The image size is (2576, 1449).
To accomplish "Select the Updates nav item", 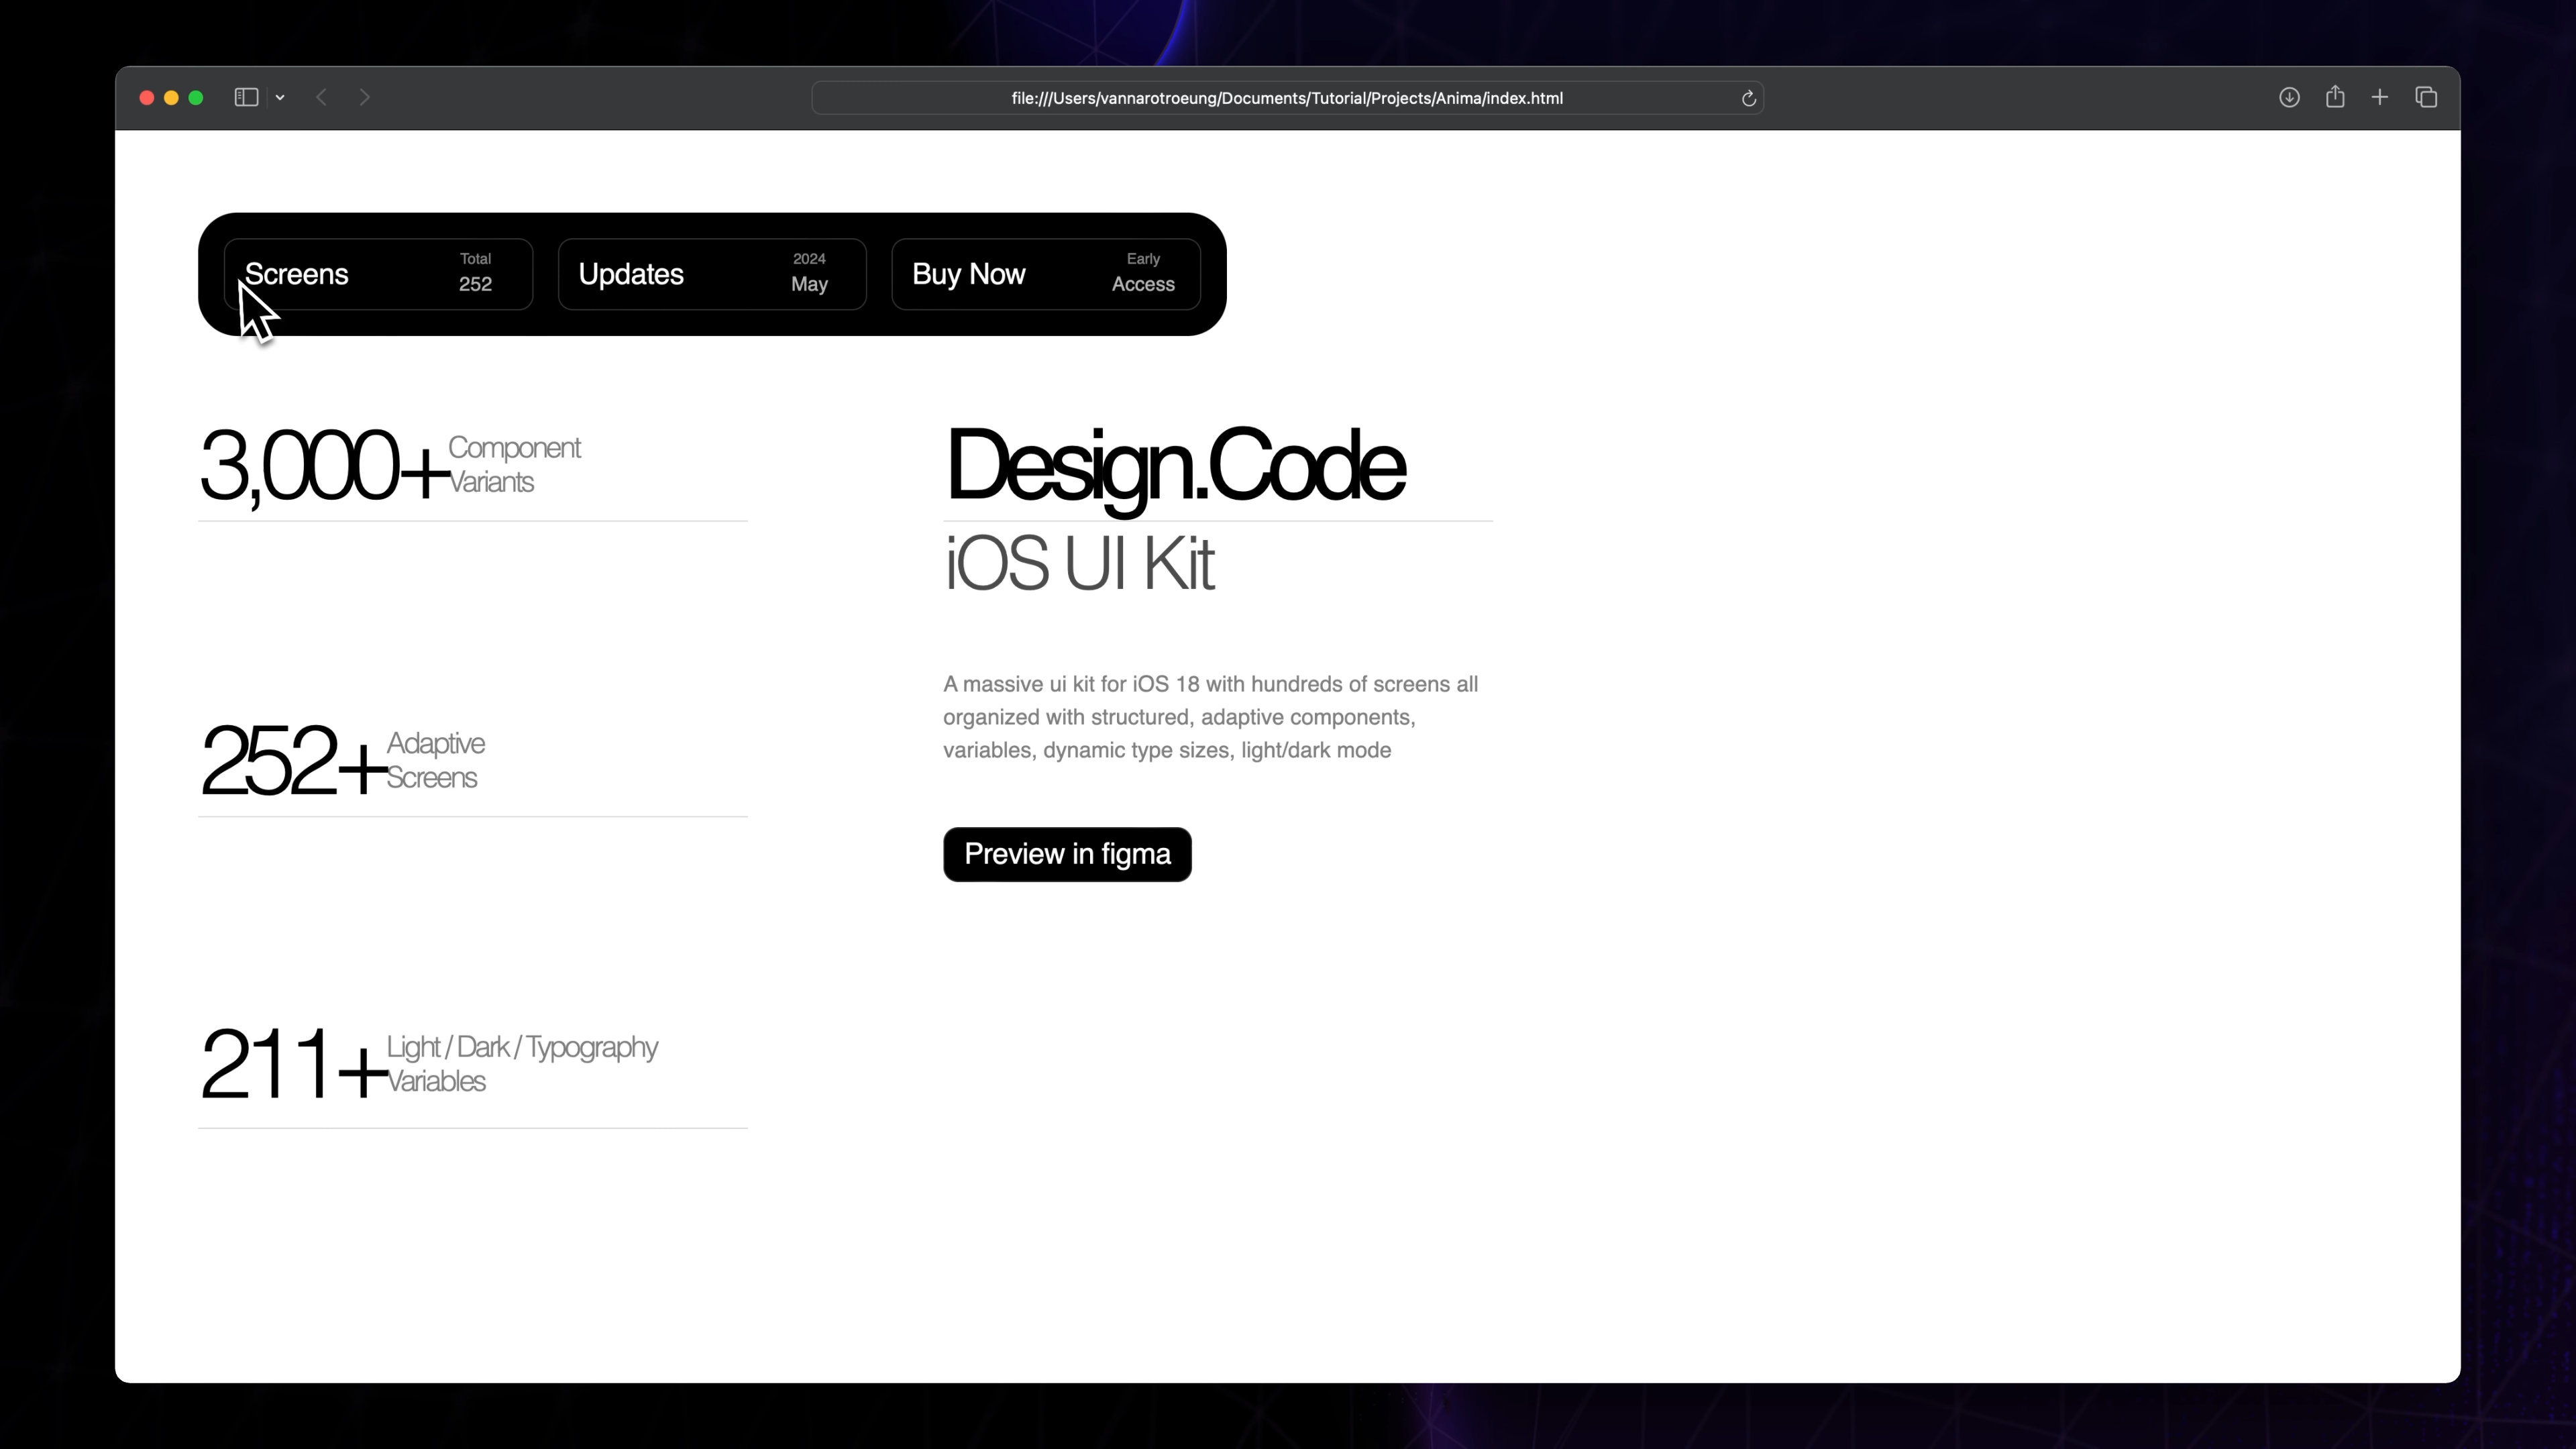I will coord(712,274).
